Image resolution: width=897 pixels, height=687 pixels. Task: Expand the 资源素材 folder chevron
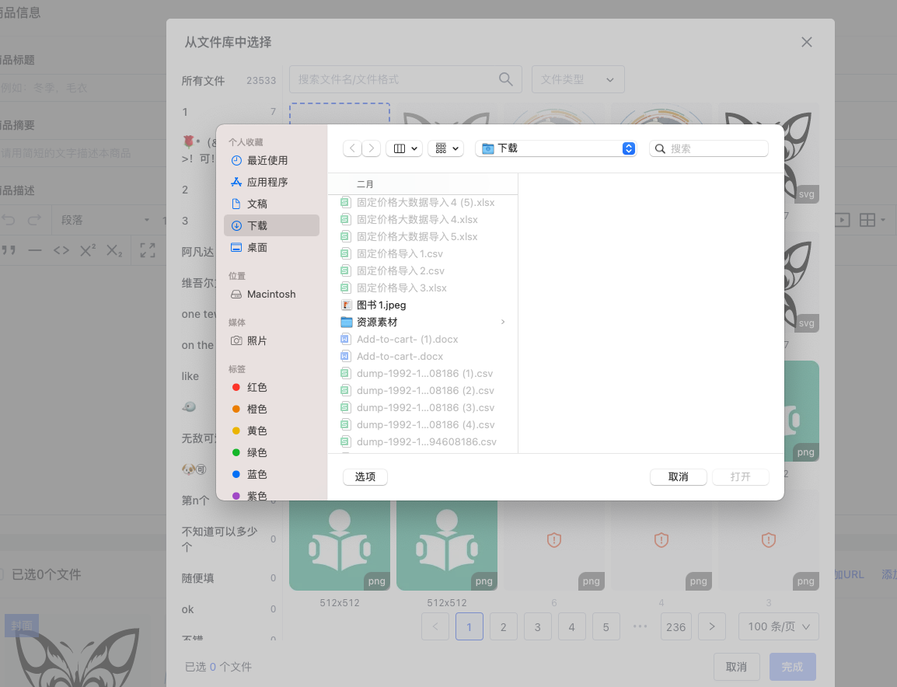click(503, 323)
